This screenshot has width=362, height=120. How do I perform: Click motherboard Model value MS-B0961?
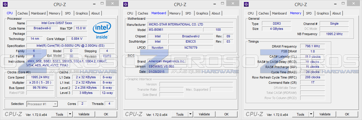(175, 30)
